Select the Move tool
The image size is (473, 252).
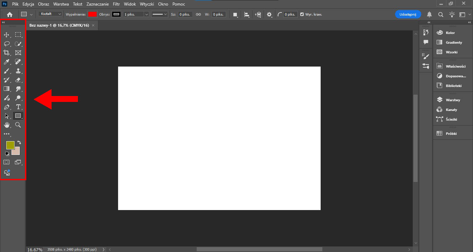pos(7,35)
